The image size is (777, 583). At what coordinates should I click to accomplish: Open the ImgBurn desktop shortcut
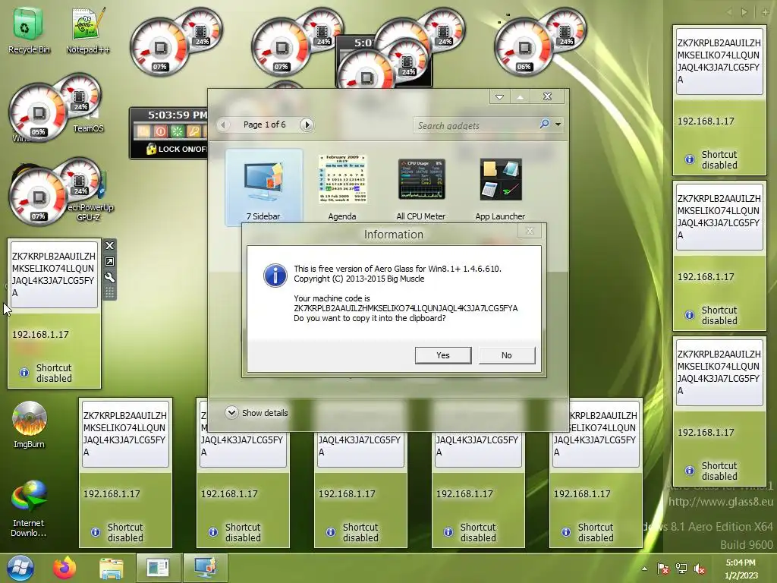[x=29, y=425]
